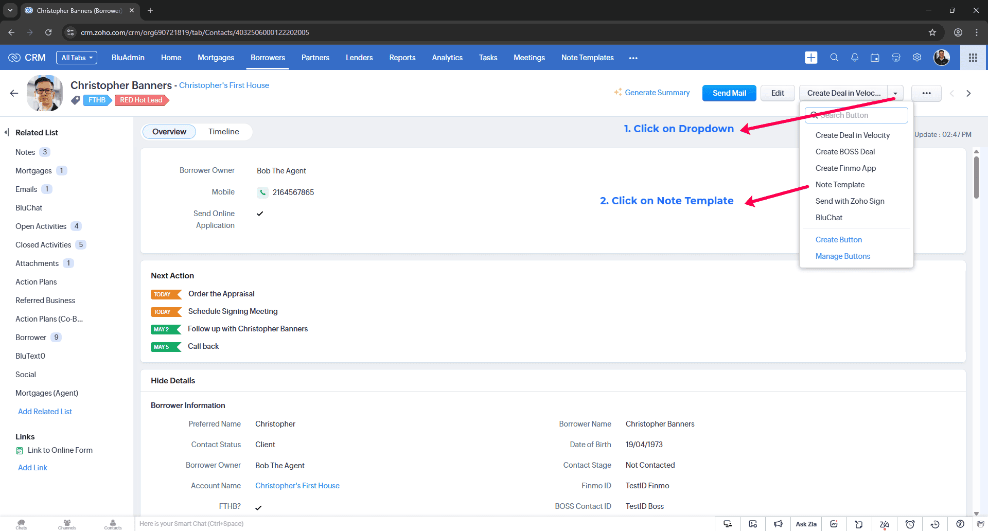Click the Send Mail button
988x531 pixels.
pos(729,93)
